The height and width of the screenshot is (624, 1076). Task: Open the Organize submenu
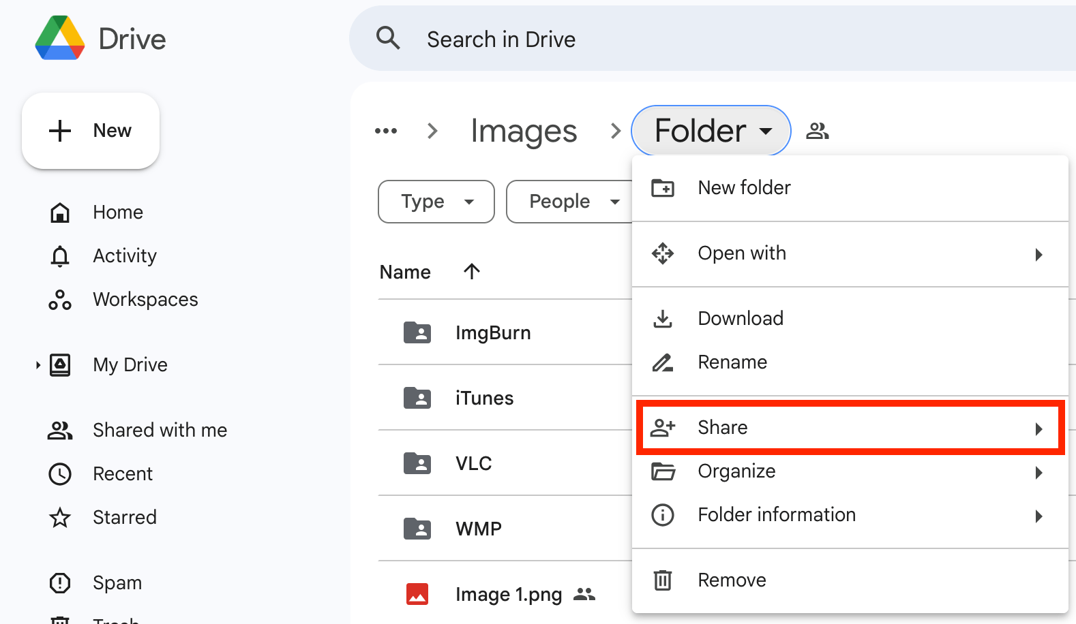coord(850,471)
